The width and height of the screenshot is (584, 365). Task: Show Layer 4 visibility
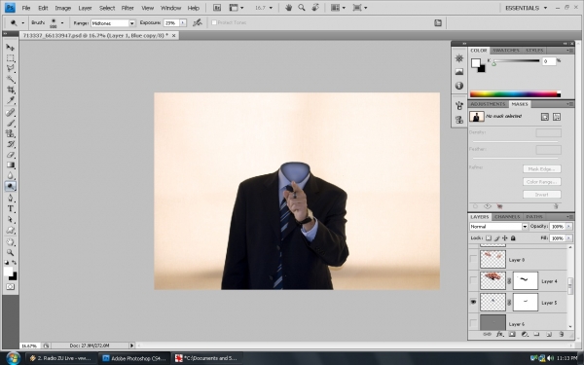click(473, 280)
